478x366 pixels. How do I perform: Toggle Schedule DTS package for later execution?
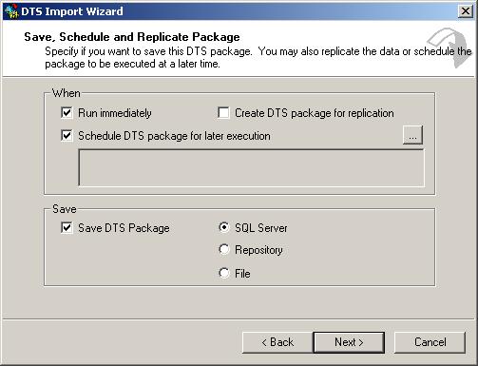pos(67,135)
